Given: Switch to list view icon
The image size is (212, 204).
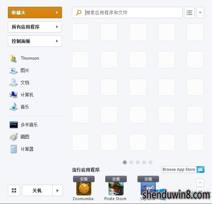Looking at the screenshot, I should [189, 13].
